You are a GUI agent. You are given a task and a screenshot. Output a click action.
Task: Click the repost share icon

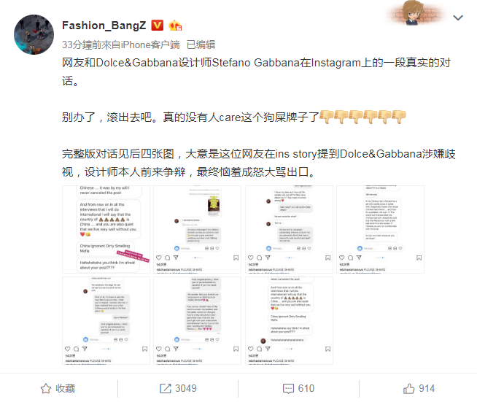coord(166,389)
